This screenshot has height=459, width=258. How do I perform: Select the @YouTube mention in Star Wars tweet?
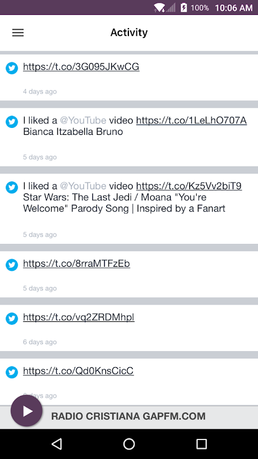click(83, 186)
